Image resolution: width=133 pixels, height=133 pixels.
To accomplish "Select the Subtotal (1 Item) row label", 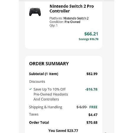I will [44, 74].
